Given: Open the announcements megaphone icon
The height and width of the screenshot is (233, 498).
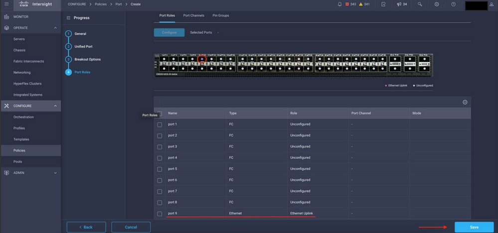Looking at the screenshot, I should click(x=399, y=4).
